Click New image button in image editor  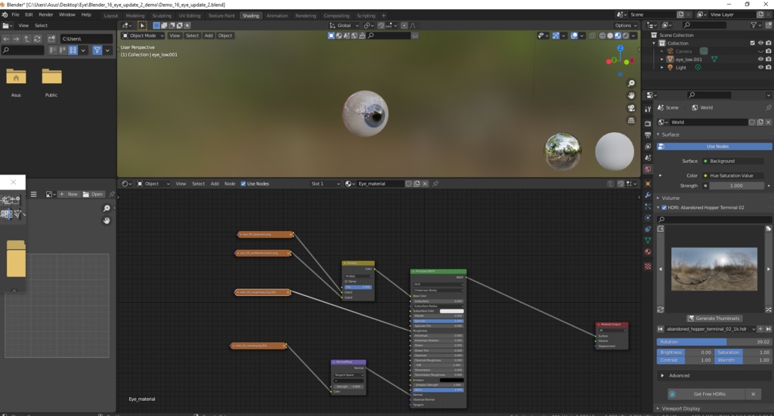[69, 194]
